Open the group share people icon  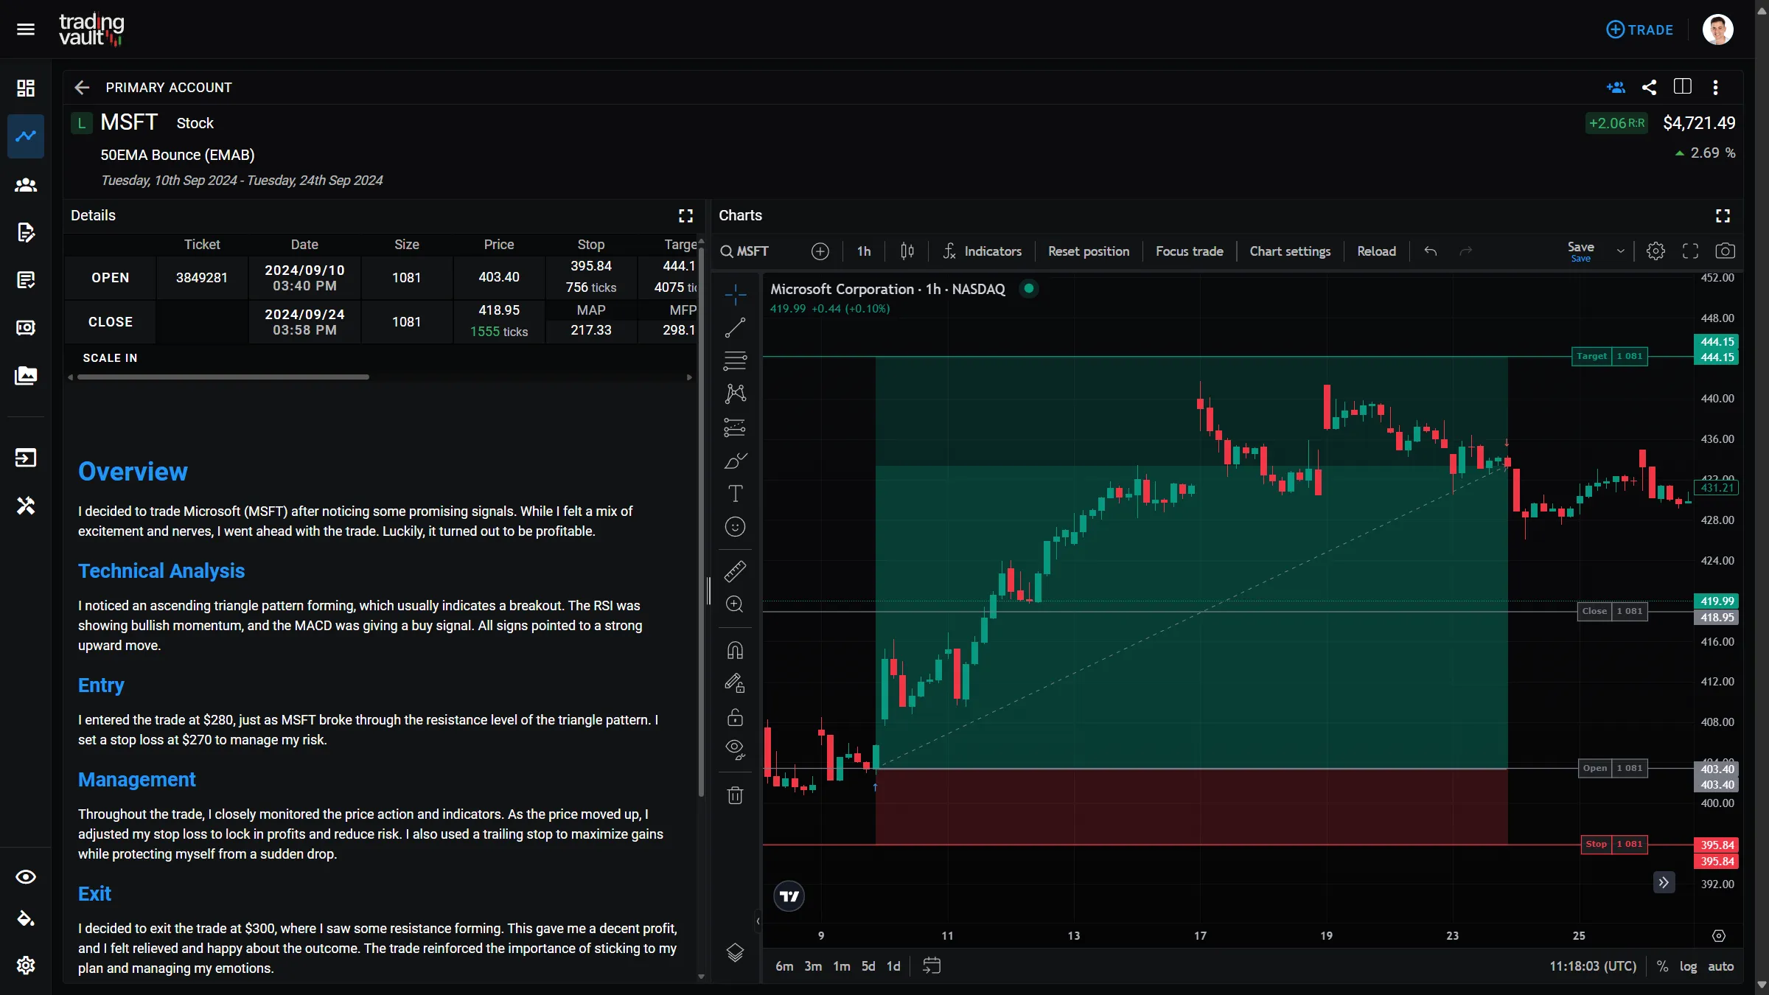click(1616, 88)
